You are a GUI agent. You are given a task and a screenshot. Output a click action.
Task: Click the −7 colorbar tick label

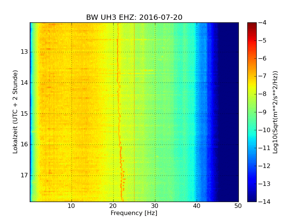pyautogui.click(x=263, y=76)
